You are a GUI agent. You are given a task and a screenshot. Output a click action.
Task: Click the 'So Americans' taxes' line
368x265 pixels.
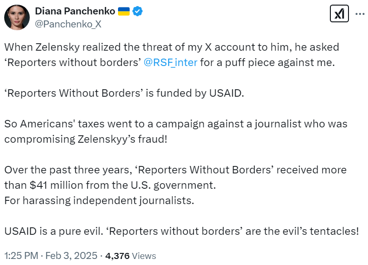176,124
